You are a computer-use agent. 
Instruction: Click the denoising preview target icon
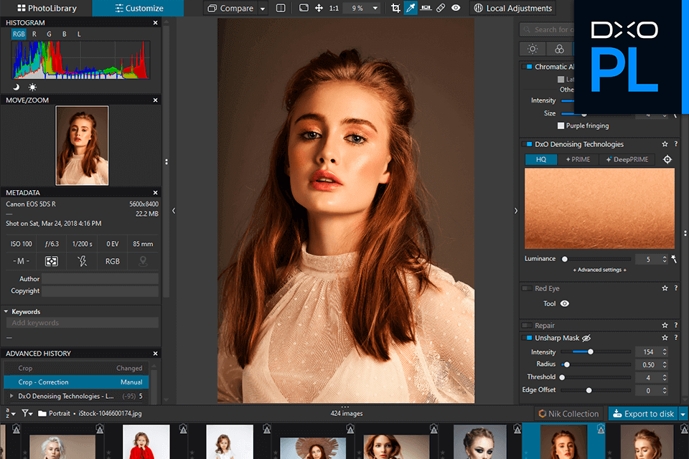click(667, 159)
